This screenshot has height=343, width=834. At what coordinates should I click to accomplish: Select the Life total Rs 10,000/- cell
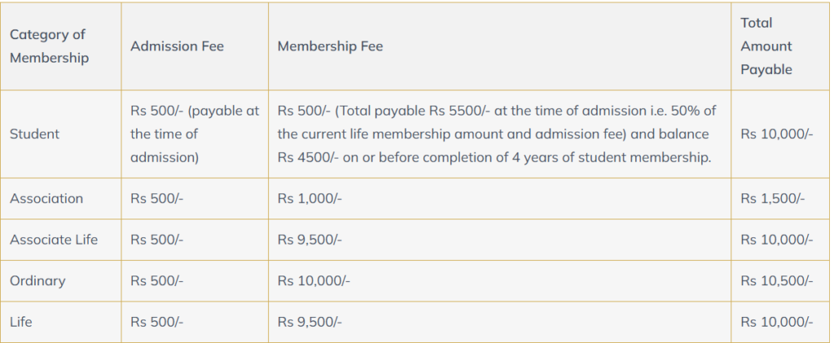click(776, 322)
